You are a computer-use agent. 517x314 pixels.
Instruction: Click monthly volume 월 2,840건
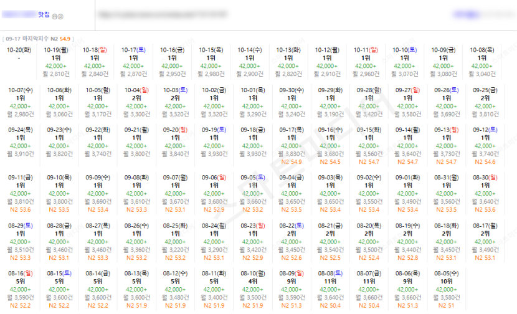coord(95,74)
